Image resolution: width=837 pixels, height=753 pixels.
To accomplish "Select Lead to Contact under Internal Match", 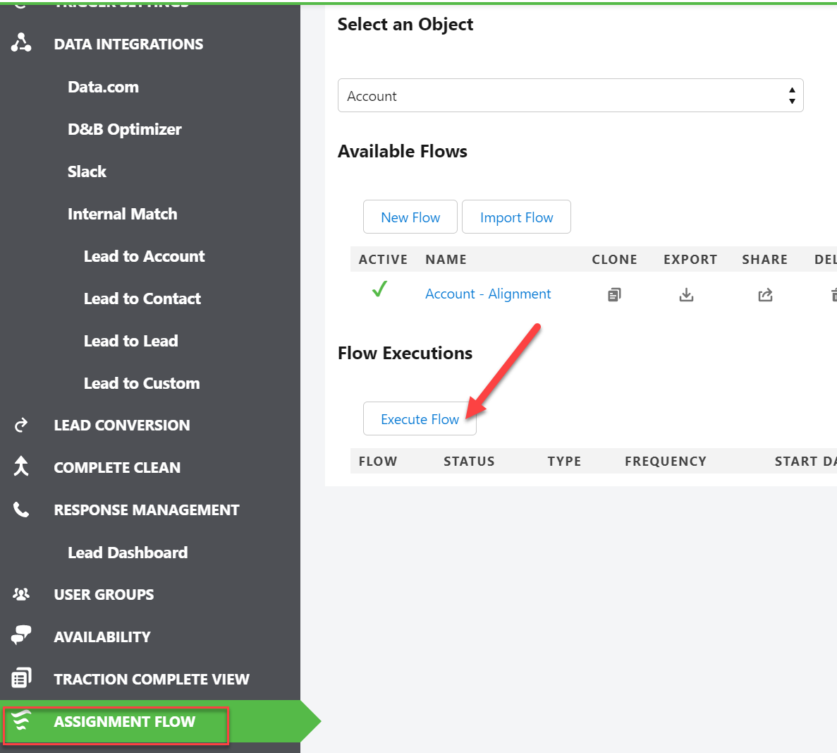I will coord(142,298).
